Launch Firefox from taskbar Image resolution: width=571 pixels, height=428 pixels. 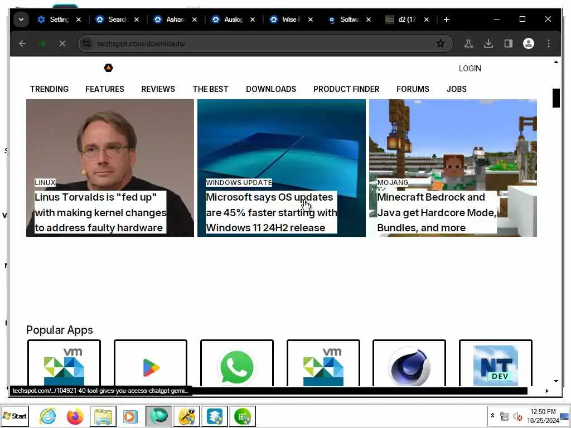click(x=75, y=416)
